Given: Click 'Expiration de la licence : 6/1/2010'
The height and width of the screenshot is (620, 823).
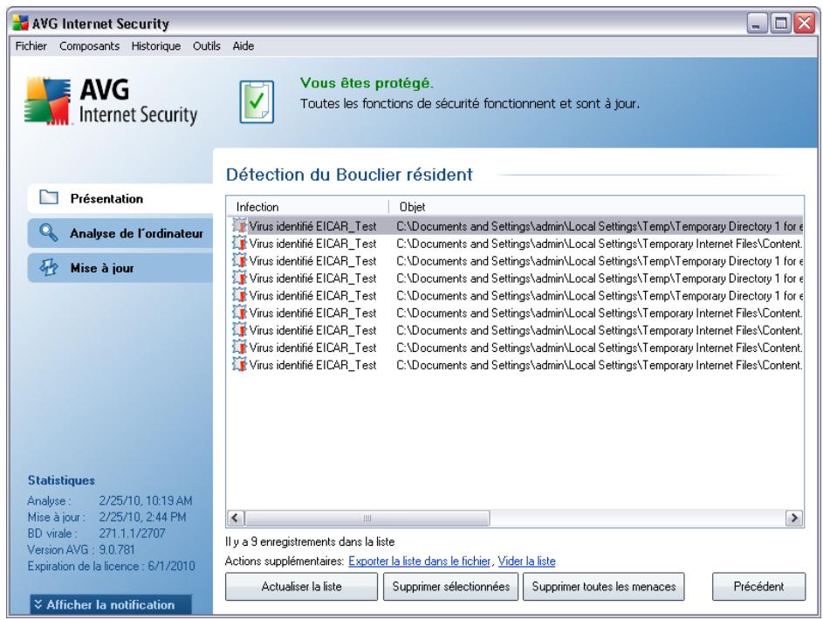Looking at the screenshot, I should [x=111, y=566].
